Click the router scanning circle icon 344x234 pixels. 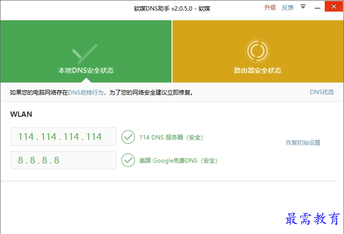257,51
